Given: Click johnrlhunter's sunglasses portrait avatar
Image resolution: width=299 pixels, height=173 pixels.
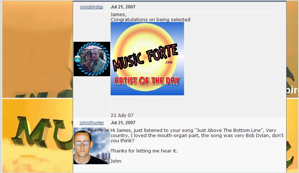Looking at the screenshot, I should pyautogui.click(x=92, y=146).
